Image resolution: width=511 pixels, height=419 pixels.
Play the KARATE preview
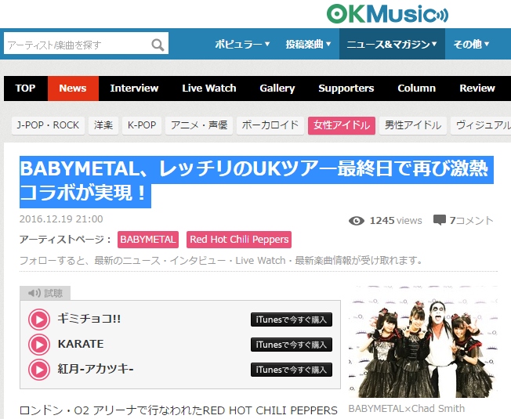tap(39, 345)
